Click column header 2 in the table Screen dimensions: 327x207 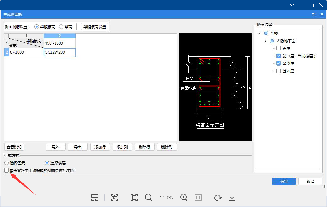click(x=60, y=36)
